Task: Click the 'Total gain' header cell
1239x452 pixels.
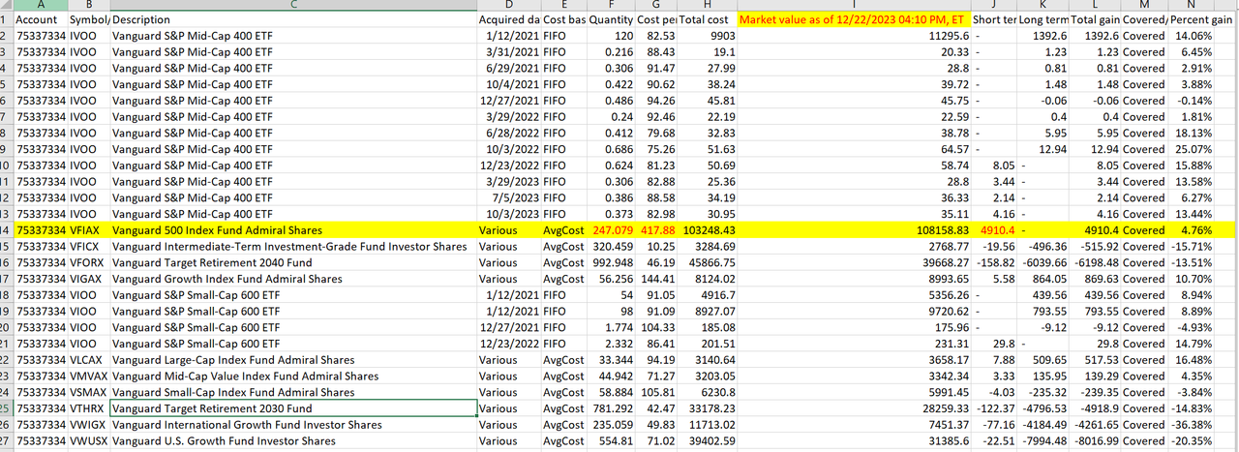Action: (x=1096, y=19)
